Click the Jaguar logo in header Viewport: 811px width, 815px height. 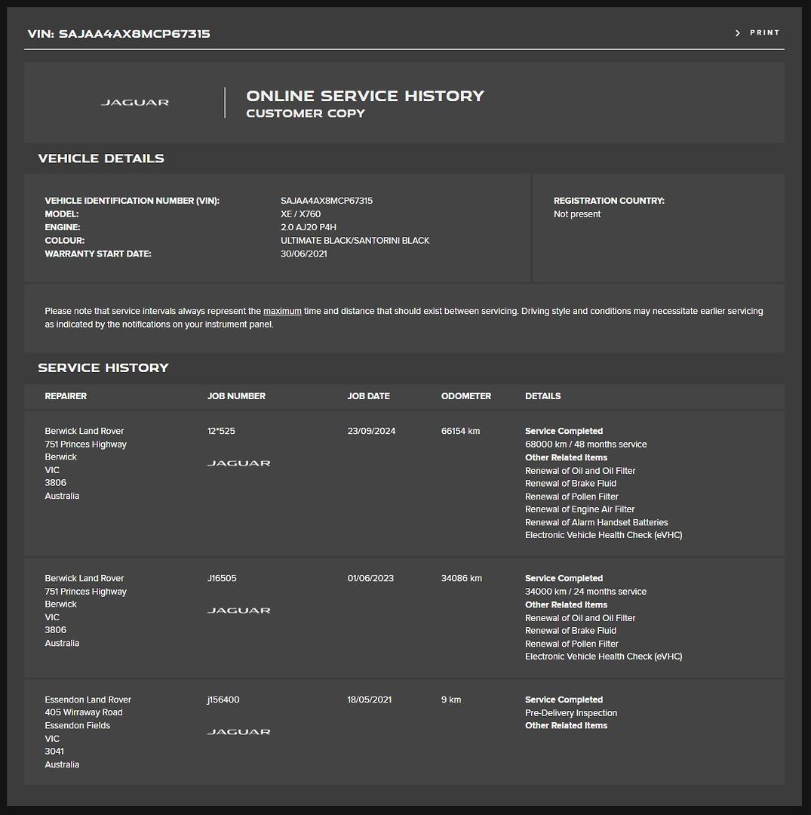(x=134, y=103)
